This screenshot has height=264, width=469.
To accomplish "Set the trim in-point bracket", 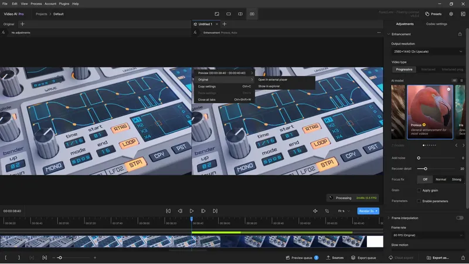I will tap(6, 258).
